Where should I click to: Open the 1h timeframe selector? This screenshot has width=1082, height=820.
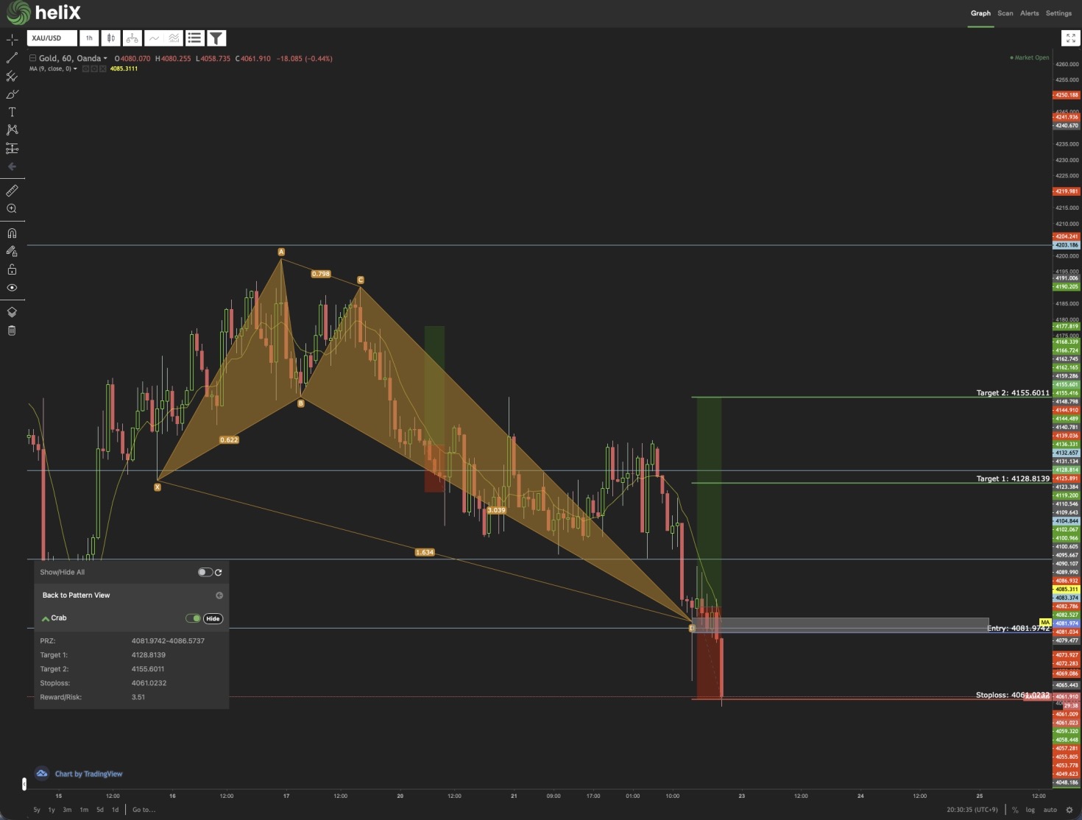click(x=89, y=38)
